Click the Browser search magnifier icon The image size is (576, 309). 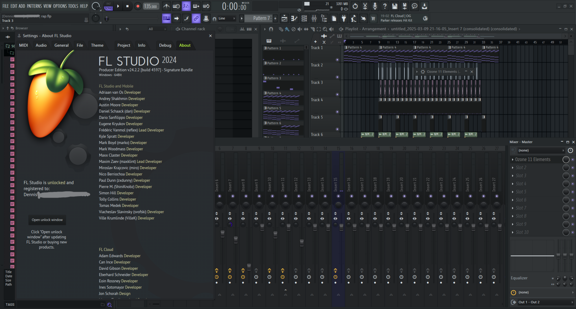pos(109,305)
